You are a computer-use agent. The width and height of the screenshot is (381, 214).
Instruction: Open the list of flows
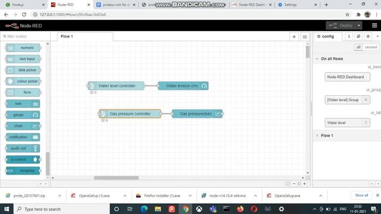(305, 37)
